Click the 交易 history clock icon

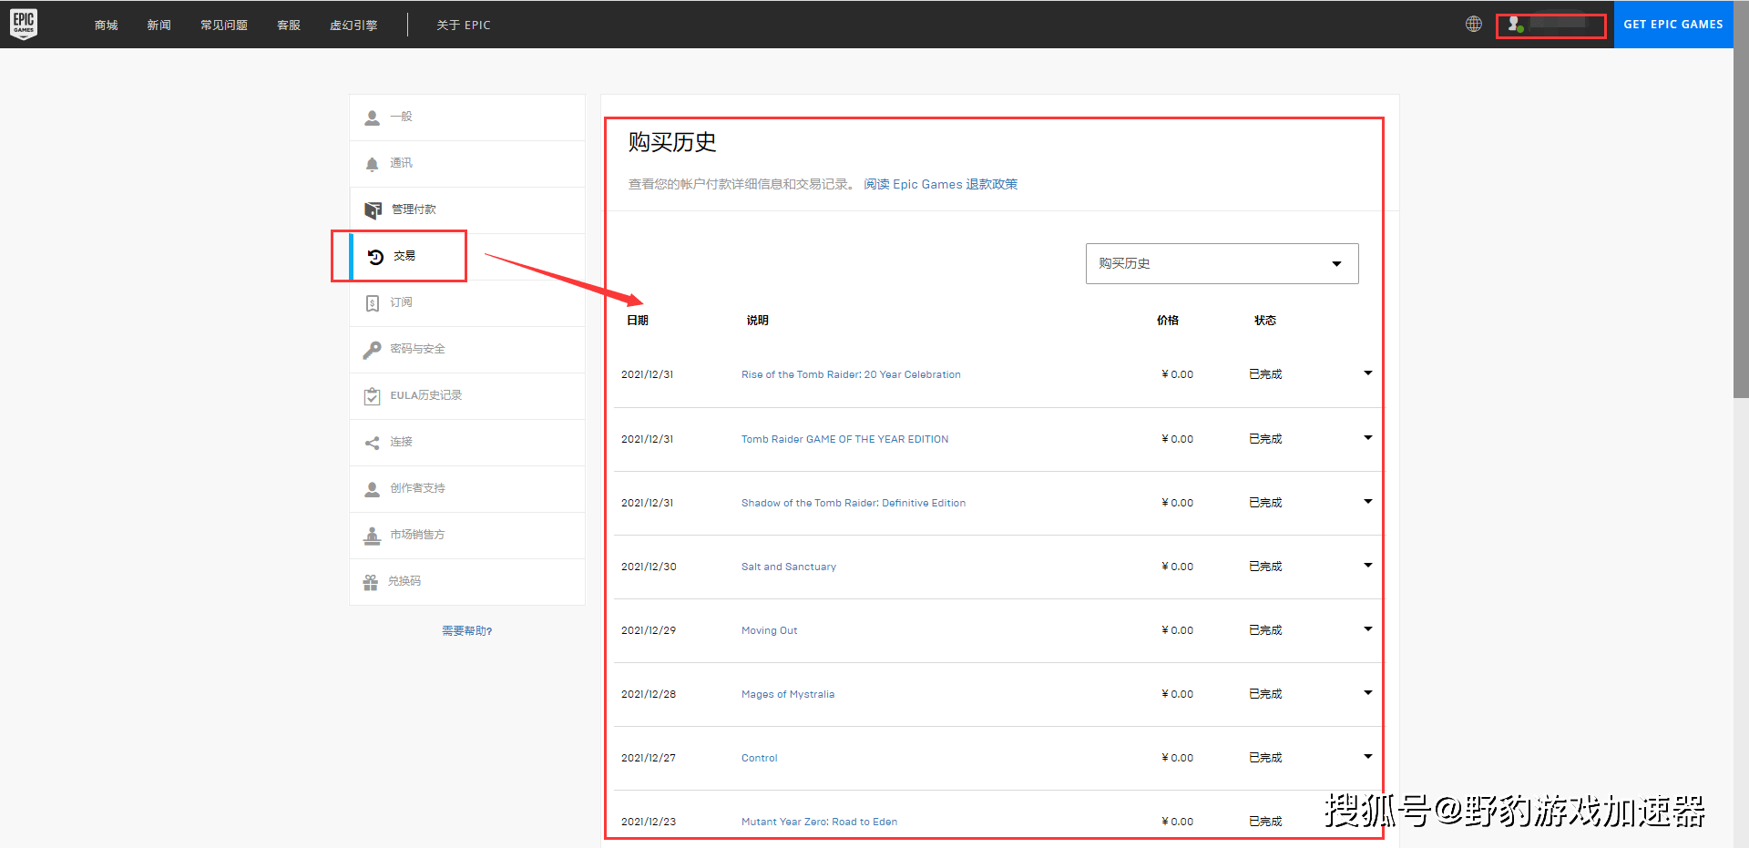375,256
